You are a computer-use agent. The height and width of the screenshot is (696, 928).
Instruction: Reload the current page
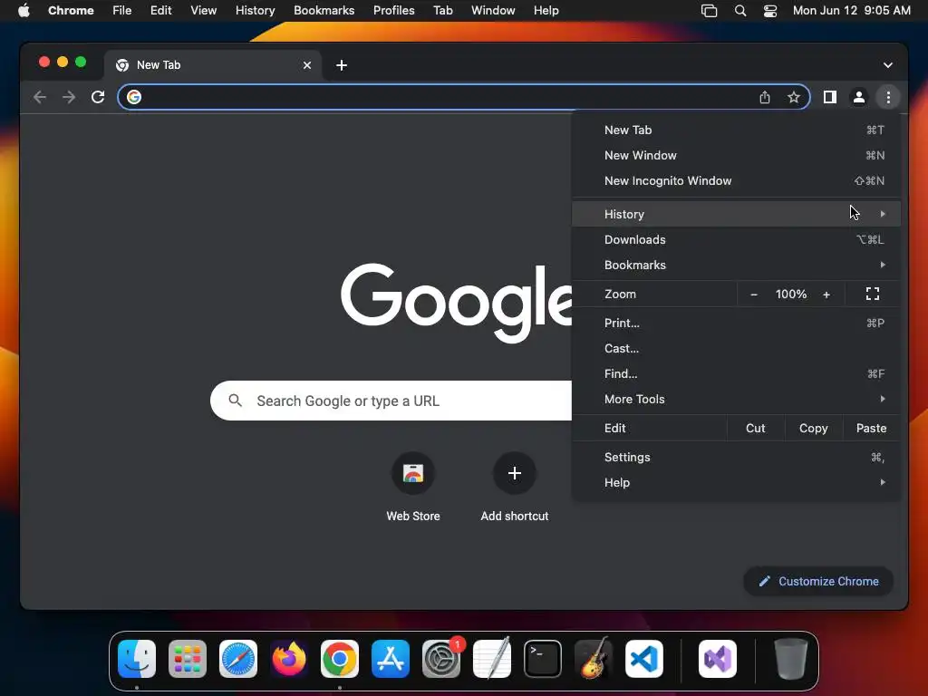[98, 97]
